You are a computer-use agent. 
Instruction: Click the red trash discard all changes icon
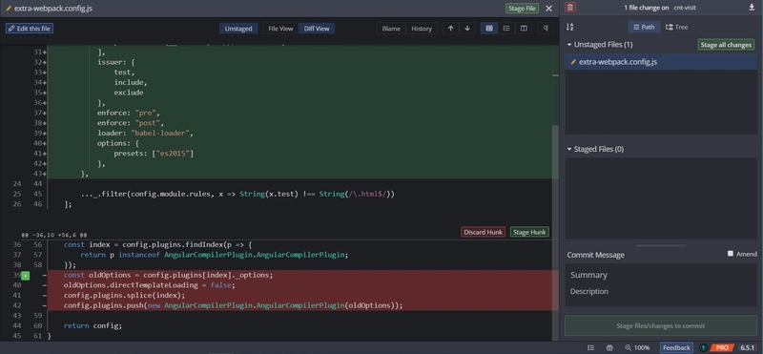click(x=570, y=8)
